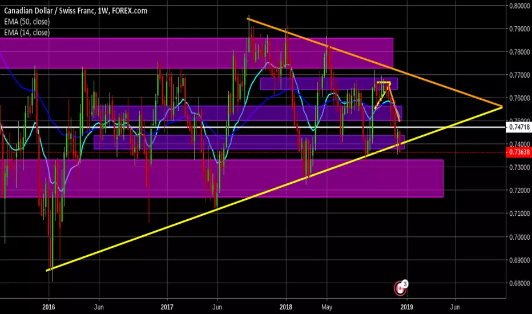The width and height of the screenshot is (532, 314).
Task: Click the 0.72000 price axis label
Action: click(519, 191)
